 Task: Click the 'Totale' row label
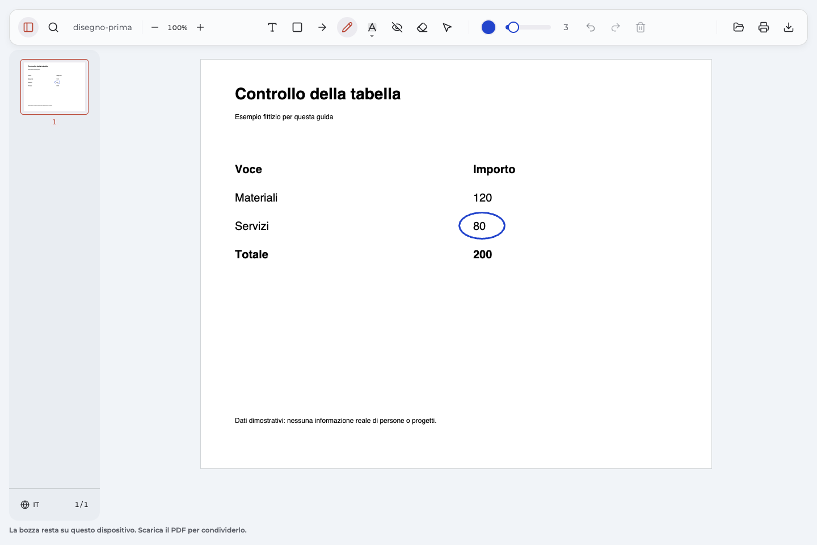coord(251,254)
